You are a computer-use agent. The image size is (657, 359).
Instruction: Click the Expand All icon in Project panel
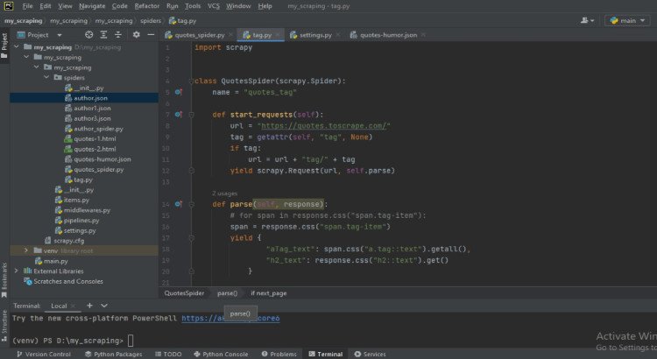(104, 35)
